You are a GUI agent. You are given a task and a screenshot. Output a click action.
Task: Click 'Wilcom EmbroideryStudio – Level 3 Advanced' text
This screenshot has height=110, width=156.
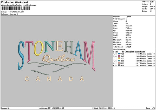point(19,5)
